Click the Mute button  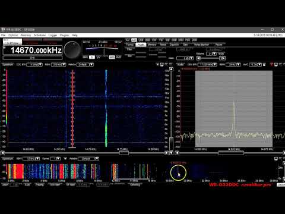point(221,53)
